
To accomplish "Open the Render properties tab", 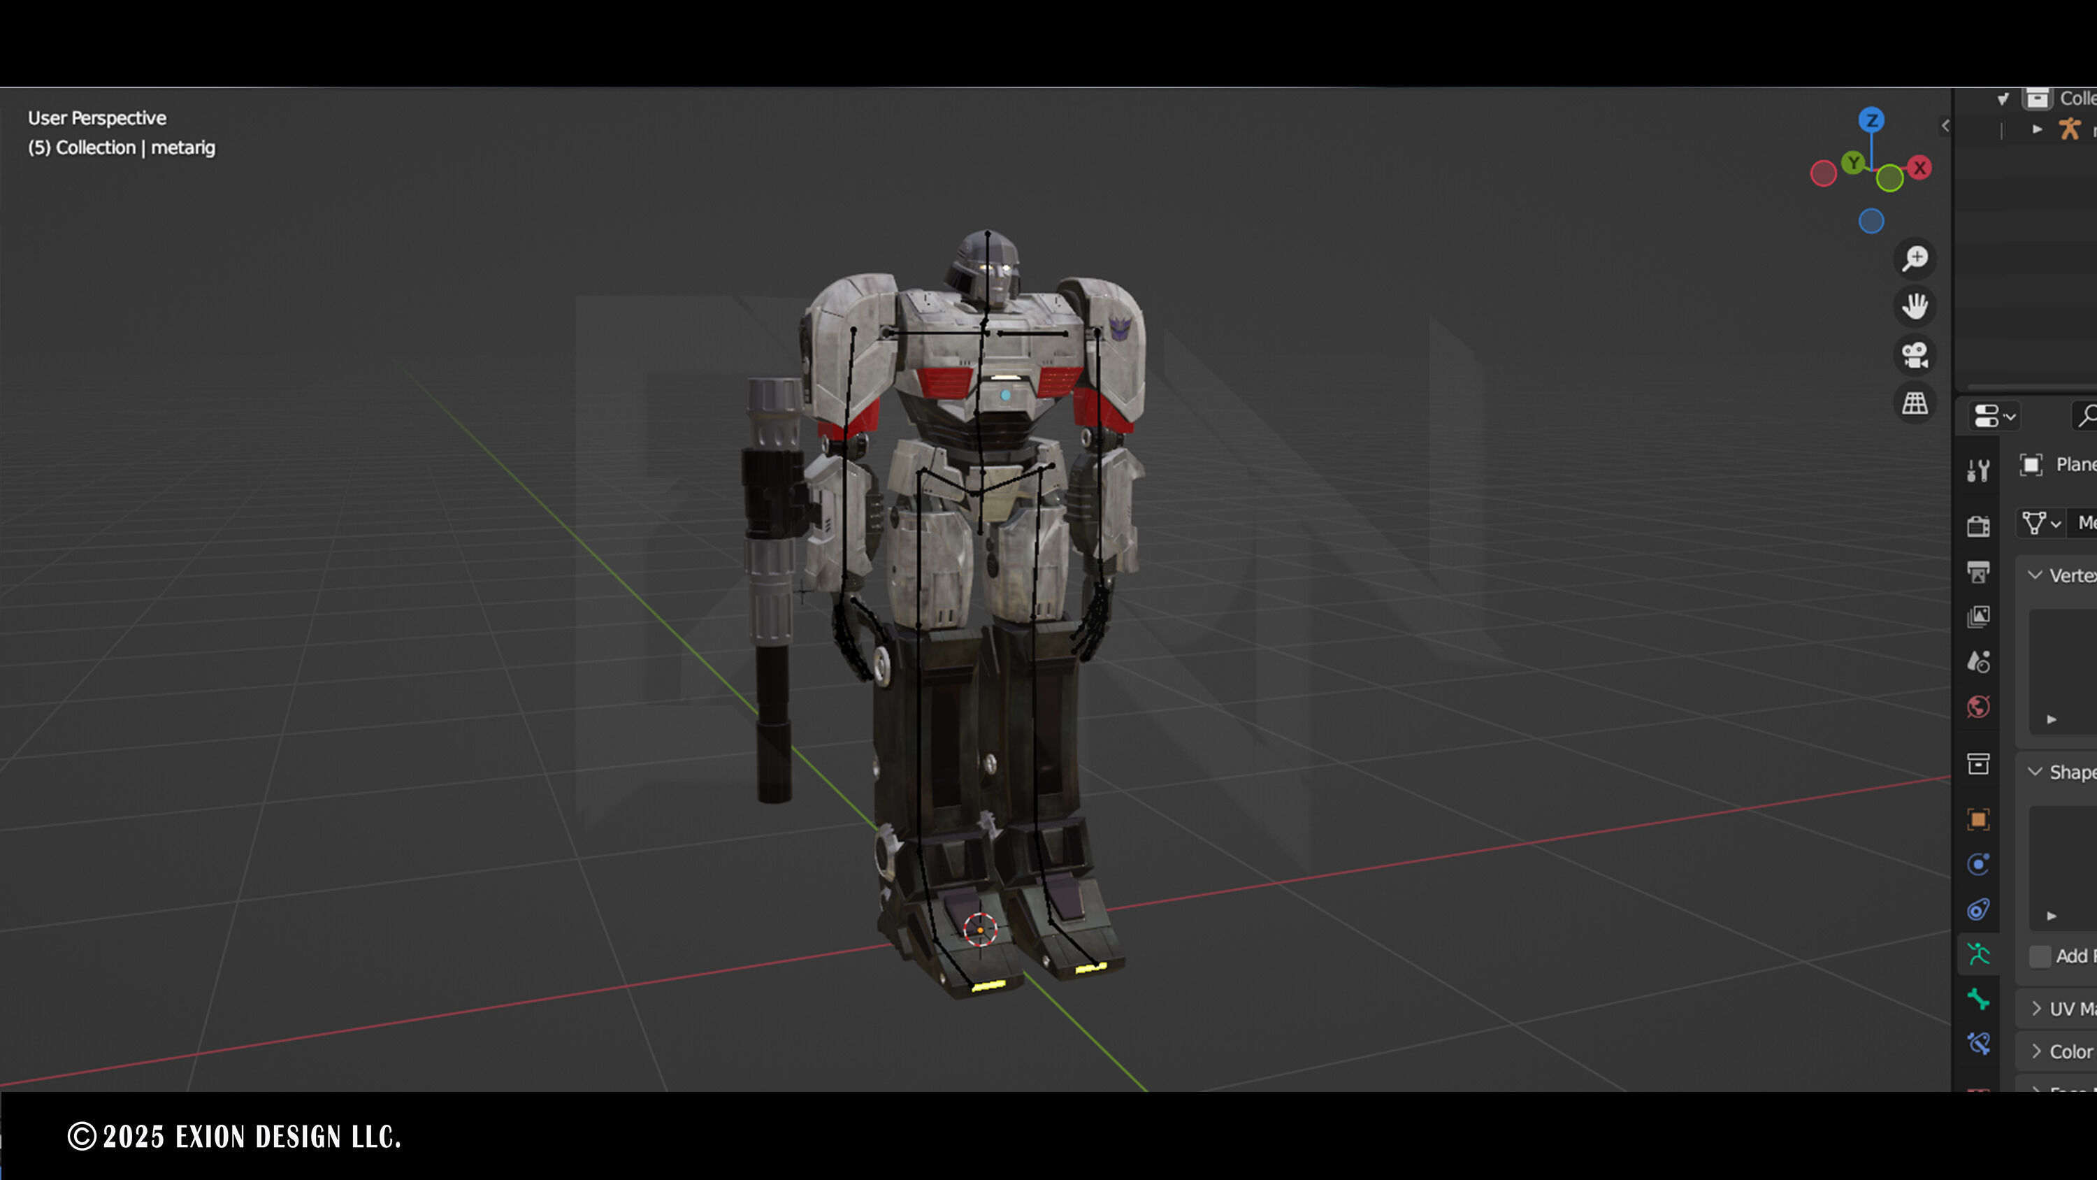I will tap(1978, 526).
